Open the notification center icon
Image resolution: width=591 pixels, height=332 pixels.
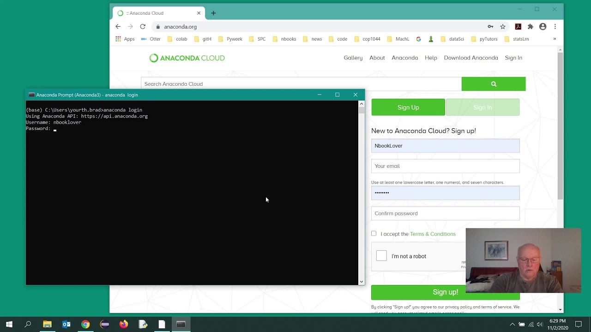pyautogui.click(x=579, y=325)
